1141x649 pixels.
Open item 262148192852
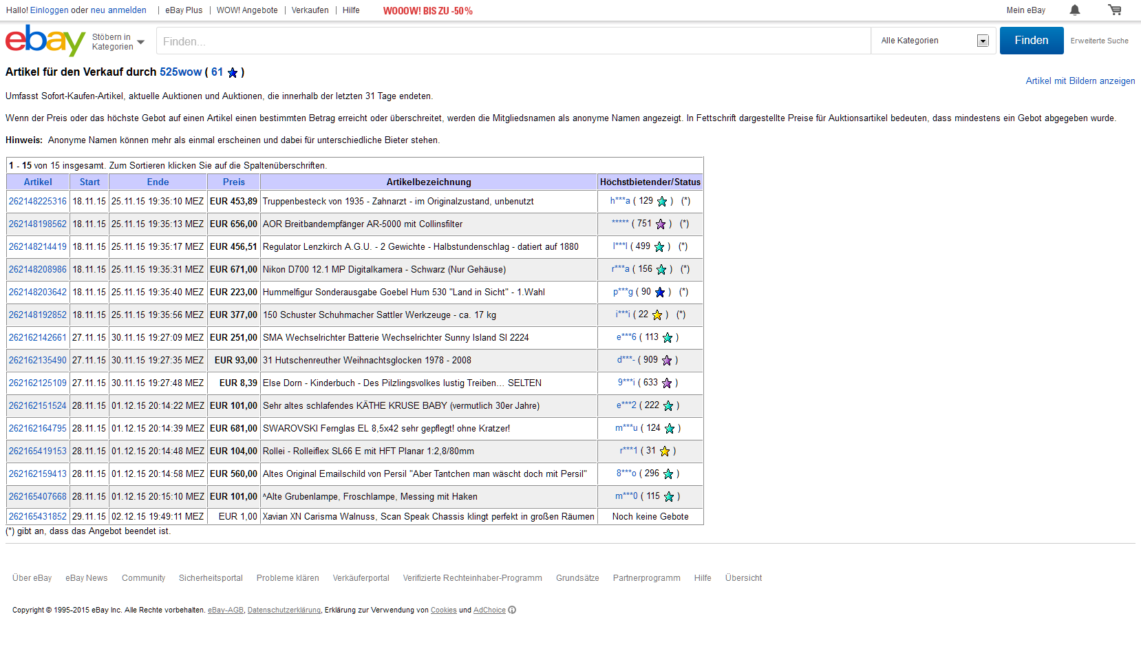(x=38, y=315)
